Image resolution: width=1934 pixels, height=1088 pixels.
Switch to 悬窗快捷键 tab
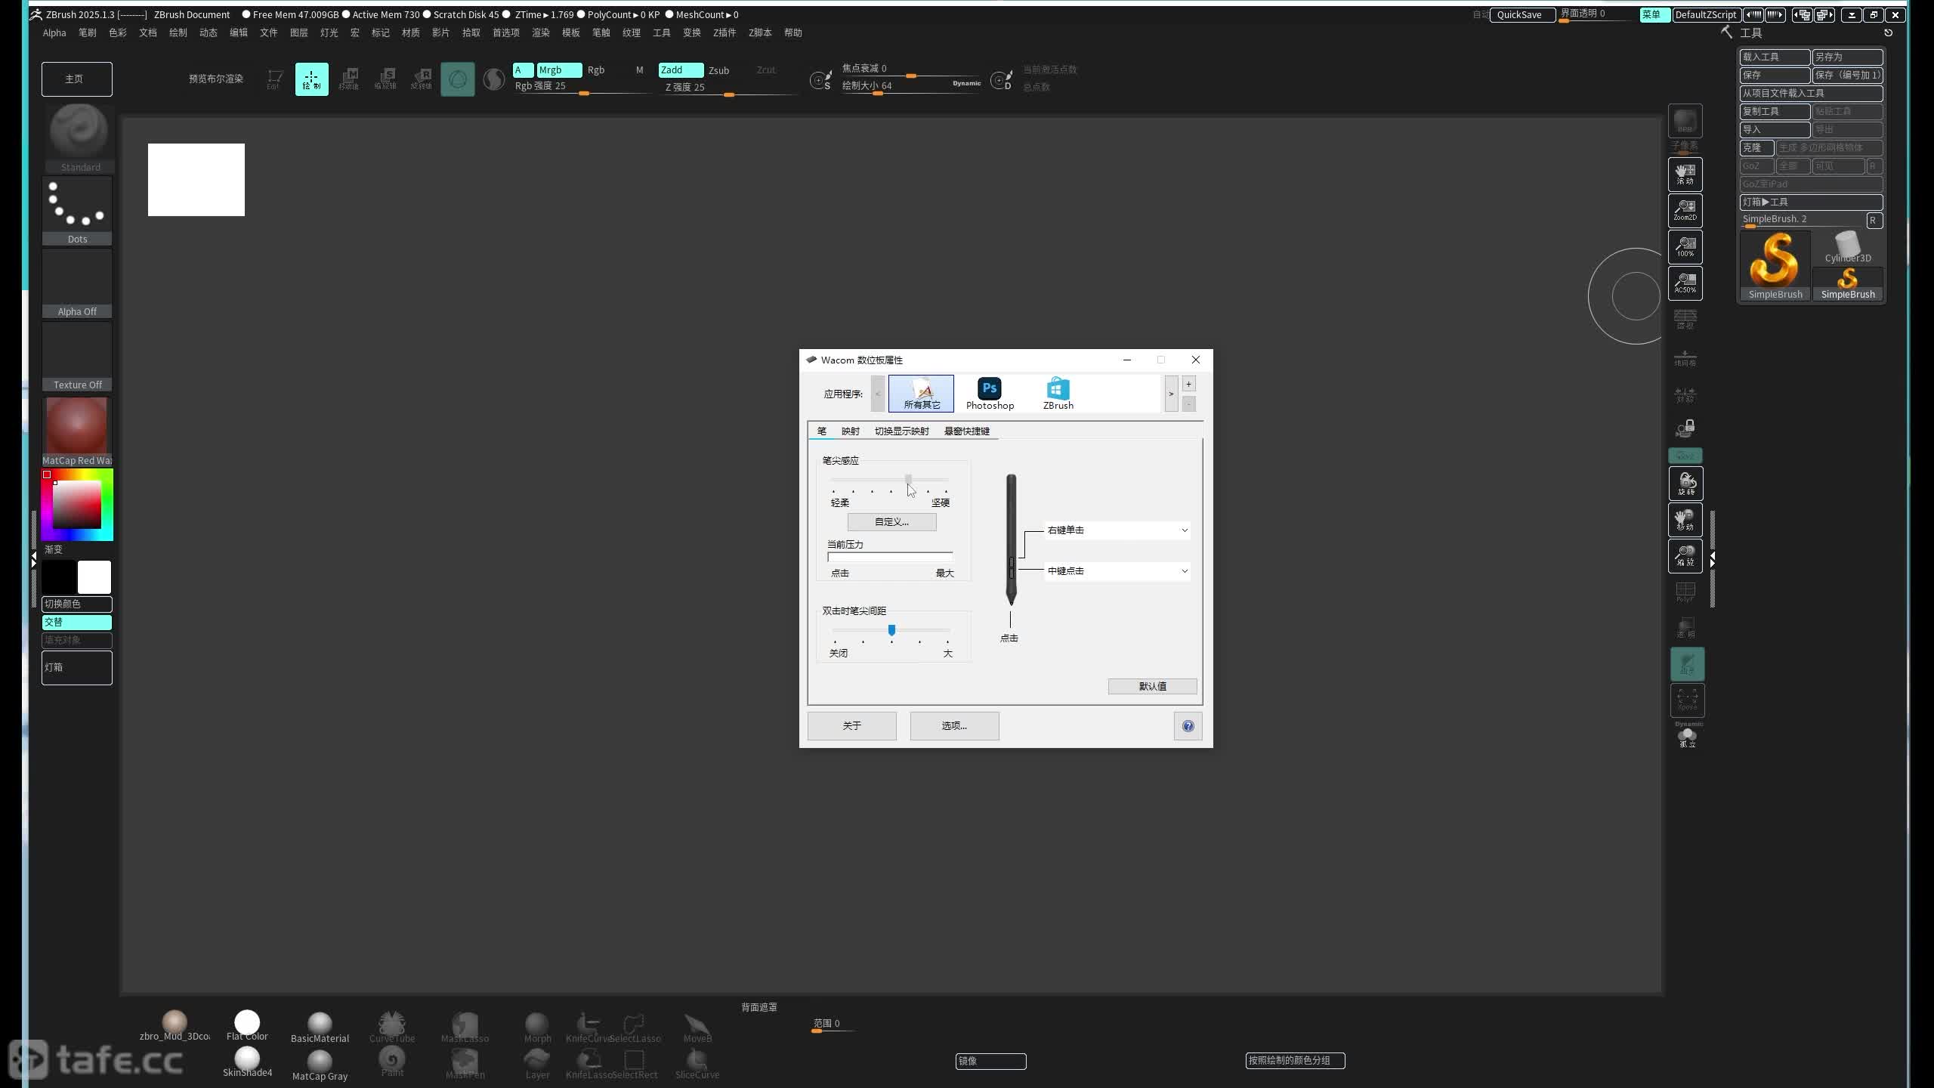pos(966,431)
